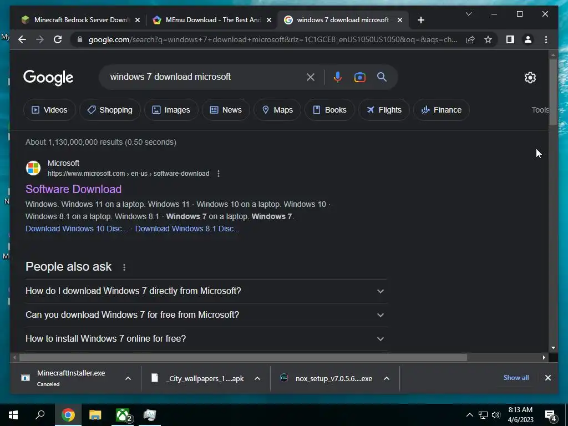Search by image with Google Lens
Viewport: 568px width, 426px height.
point(359,77)
